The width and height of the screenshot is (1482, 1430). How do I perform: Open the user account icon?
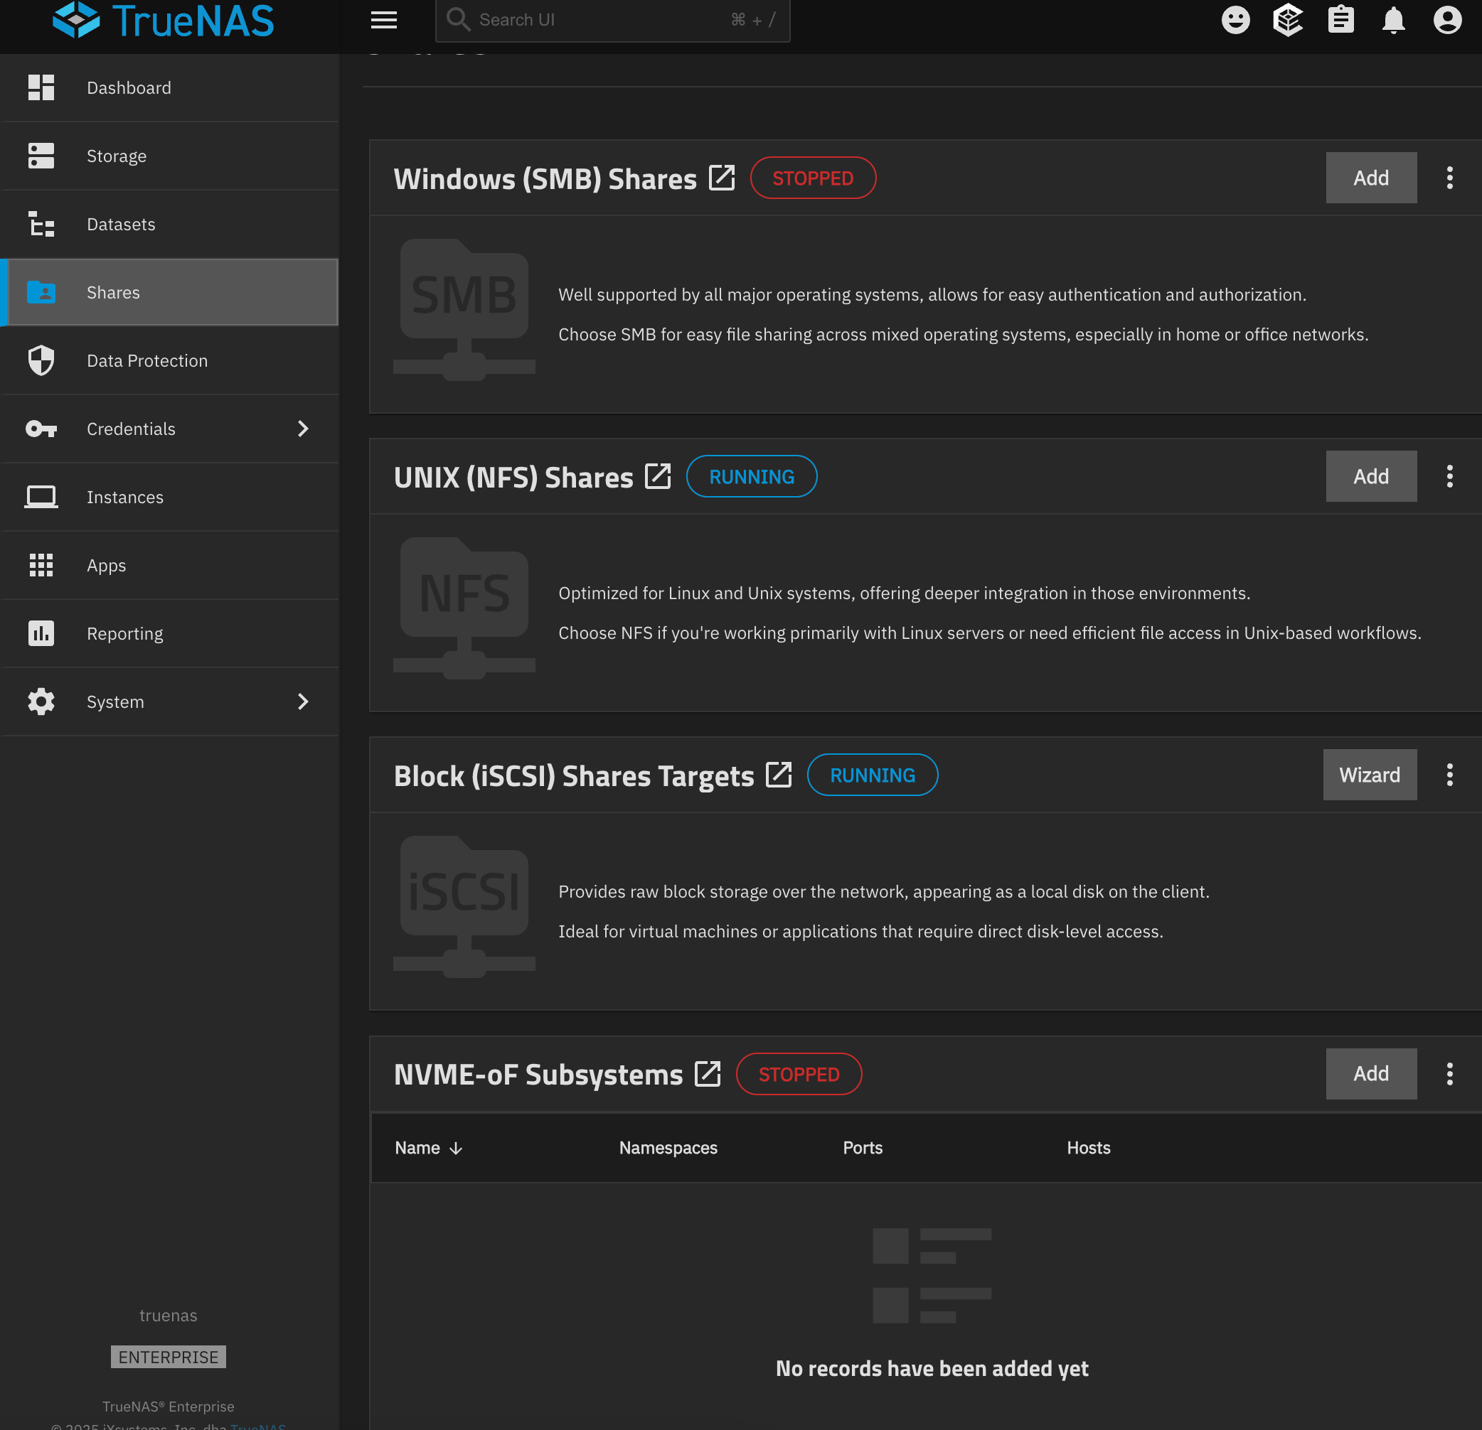pyautogui.click(x=1447, y=20)
